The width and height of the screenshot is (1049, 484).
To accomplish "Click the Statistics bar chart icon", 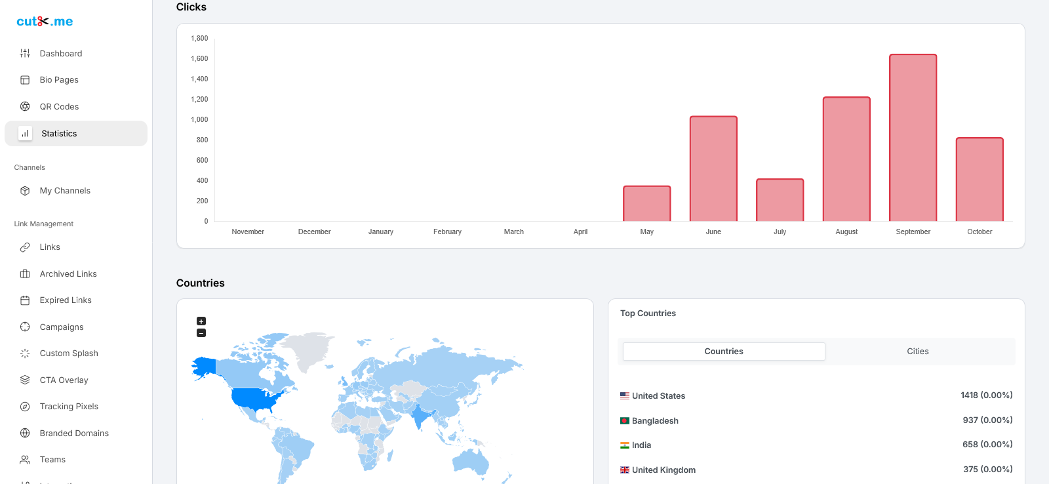I will [25, 133].
